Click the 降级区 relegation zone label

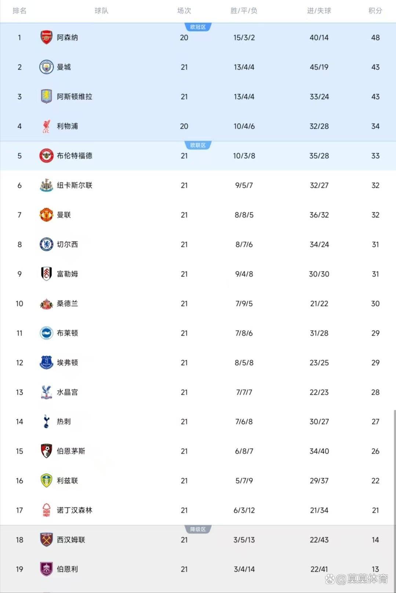point(198,529)
